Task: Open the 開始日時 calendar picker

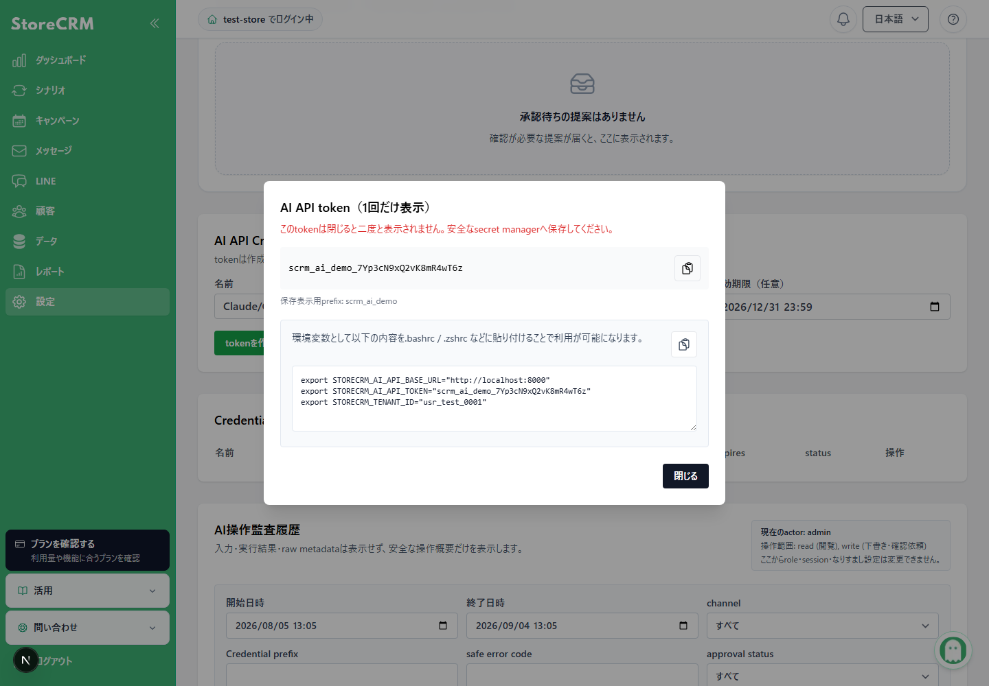Action: click(443, 626)
